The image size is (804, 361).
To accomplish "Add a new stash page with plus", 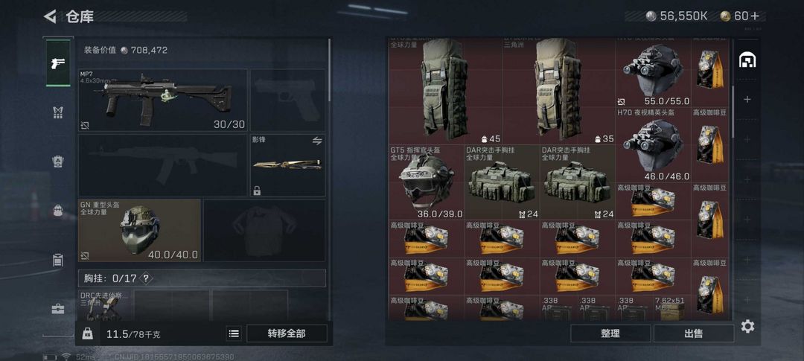I will point(747,99).
